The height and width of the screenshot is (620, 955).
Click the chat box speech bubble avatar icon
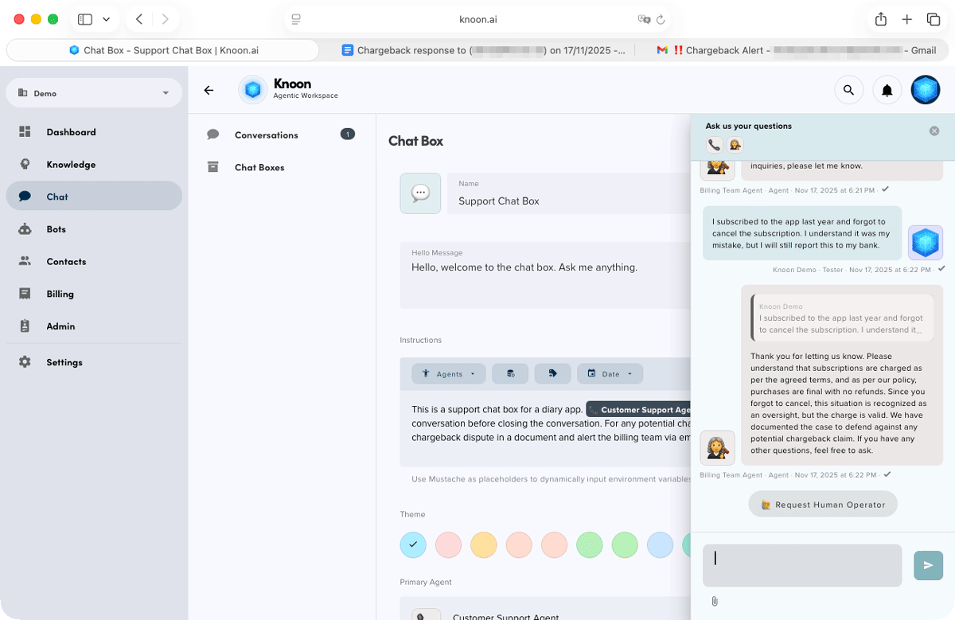420,193
